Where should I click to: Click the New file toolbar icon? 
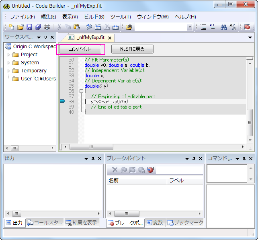coord(12,27)
